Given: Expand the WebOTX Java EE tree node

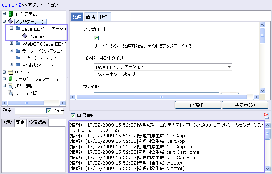Looking at the screenshot, I should (12, 43).
